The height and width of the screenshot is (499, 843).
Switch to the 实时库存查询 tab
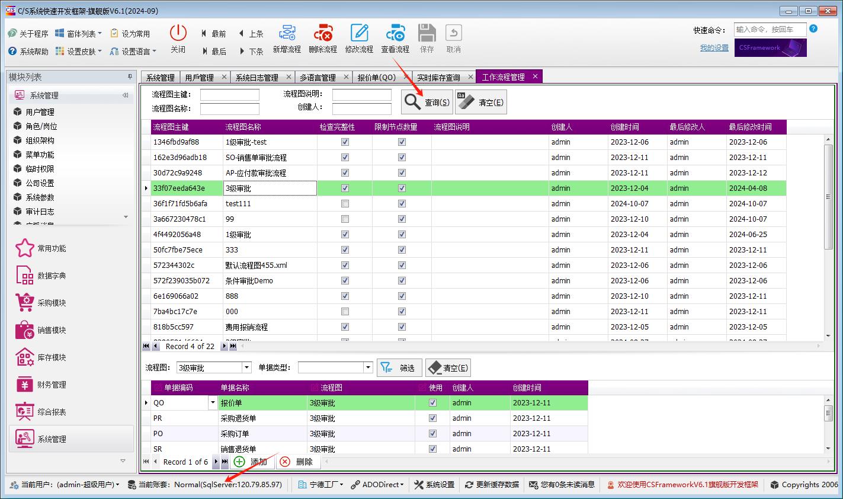(438, 78)
